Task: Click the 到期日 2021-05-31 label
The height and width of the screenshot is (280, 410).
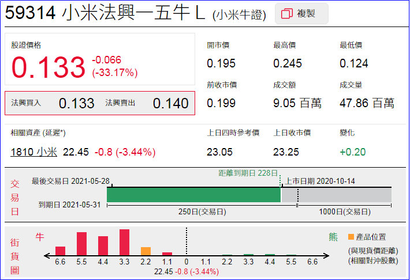Action: tap(69, 205)
